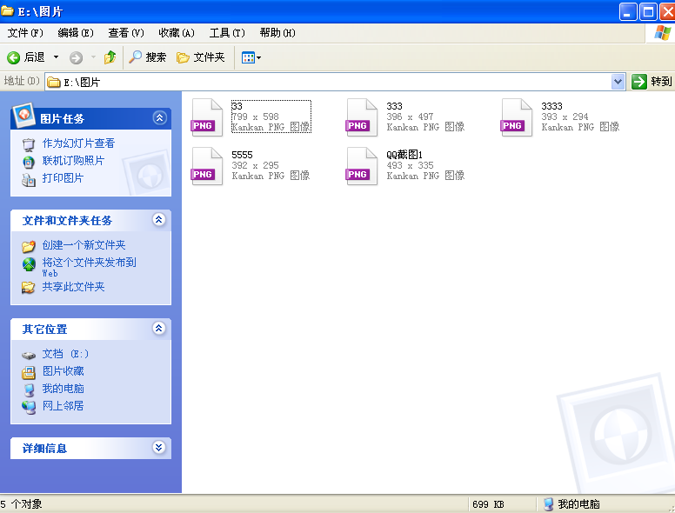Viewport: 675px width, 513px height.
Task: Click the 图片任务 panel header
Action: tap(90, 118)
